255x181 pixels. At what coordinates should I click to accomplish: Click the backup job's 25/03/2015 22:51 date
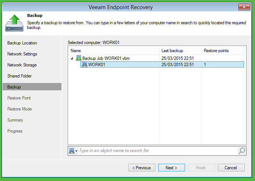click(x=177, y=58)
